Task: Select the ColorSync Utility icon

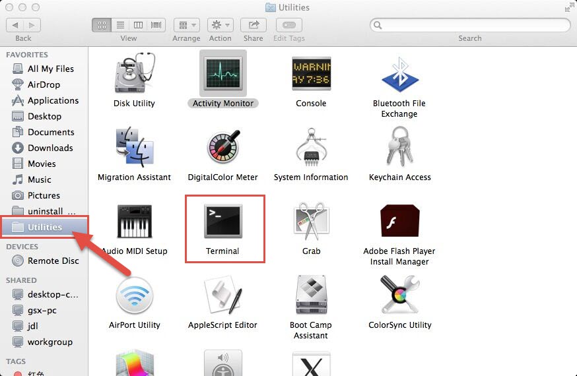Action: click(399, 294)
